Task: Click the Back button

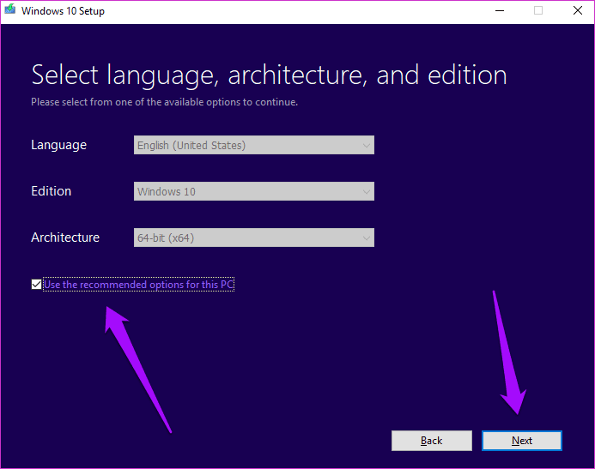Action: [432, 441]
